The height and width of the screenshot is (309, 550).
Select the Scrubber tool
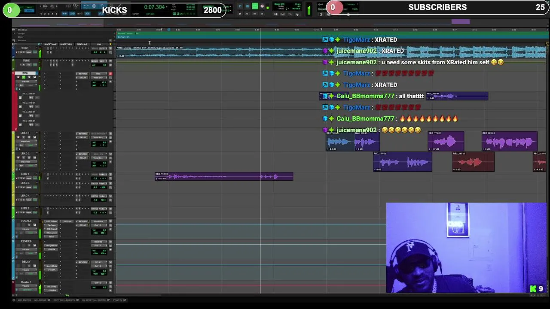click(x=111, y=6)
